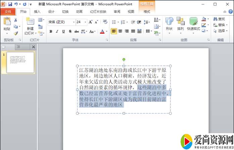Click the Paste clipboard icon

[7, 24]
